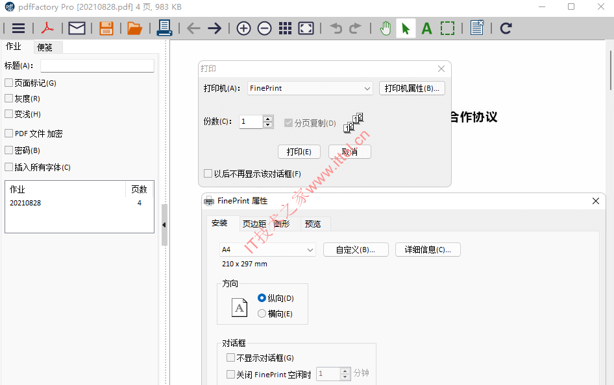Open the FinePrint printer dropdown
614x385 pixels.
(310, 88)
